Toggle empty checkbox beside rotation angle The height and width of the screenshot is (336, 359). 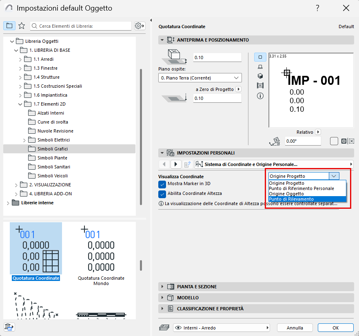point(334,141)
